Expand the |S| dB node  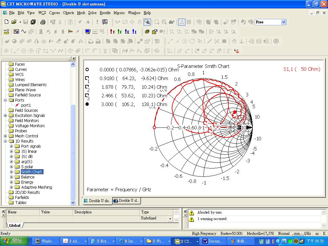[x=12, y=156]
